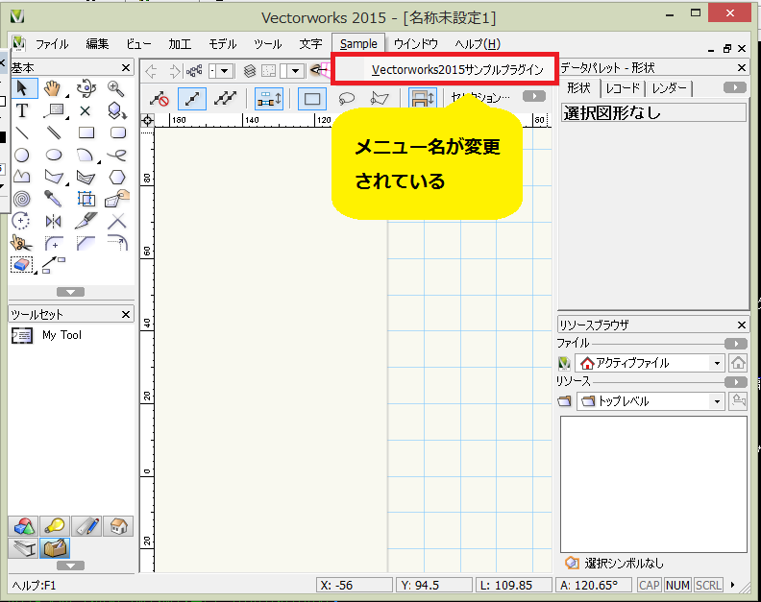Open the Active File dropdown
The image size is (761, 602).
(x=651, y=363)
